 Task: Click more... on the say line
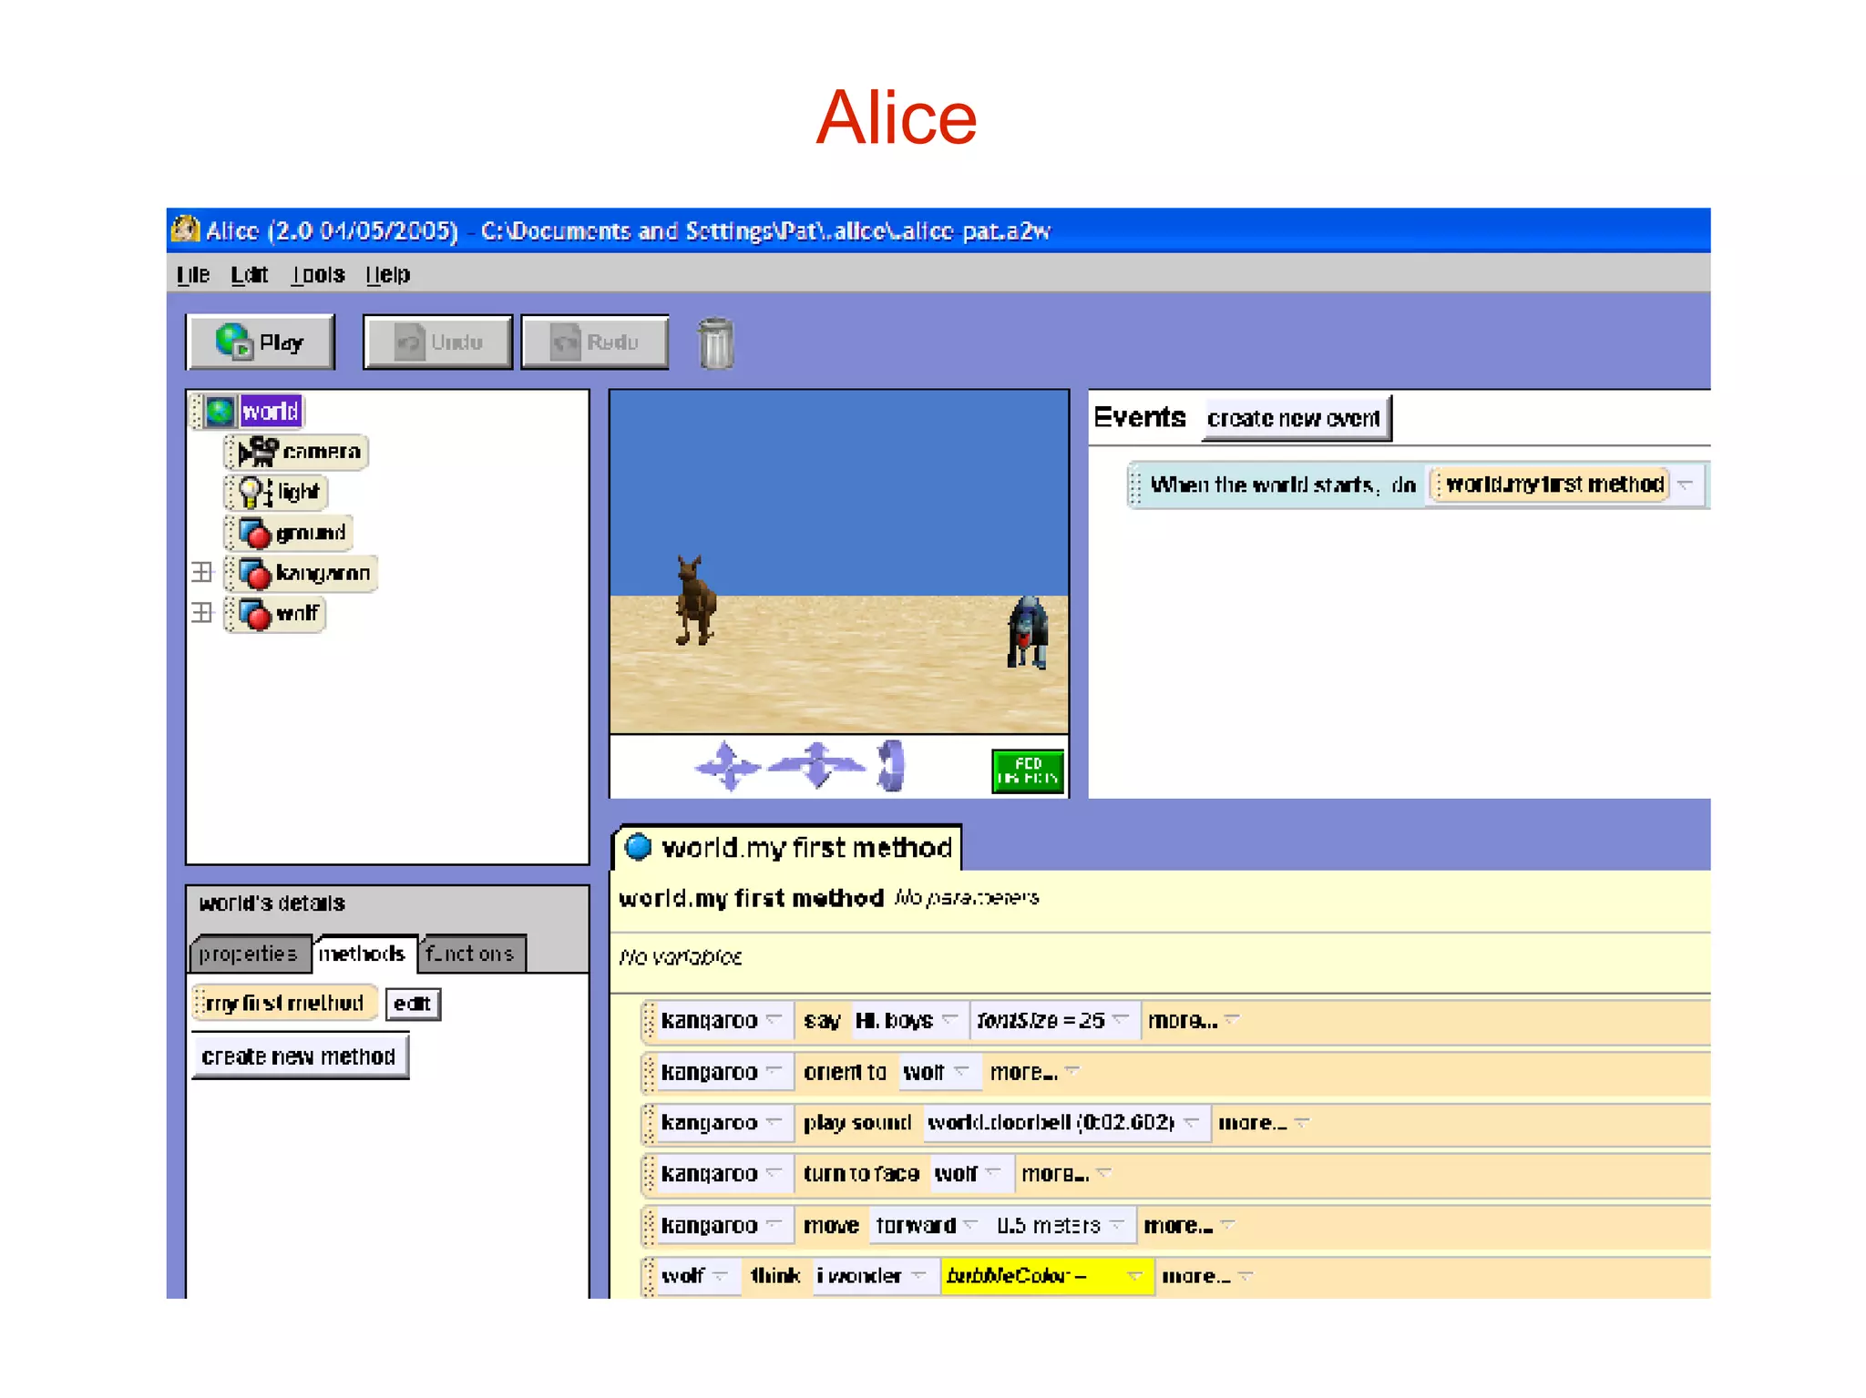(x=1193, y=1020)
